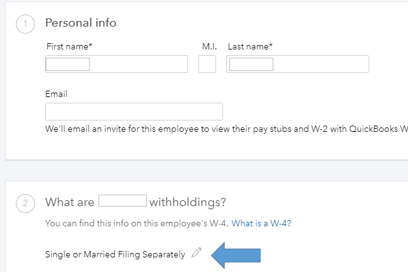Click the blanked-out box inside Last name
Image resolution: width=408 pixels, height=272 pixels.
251,64
